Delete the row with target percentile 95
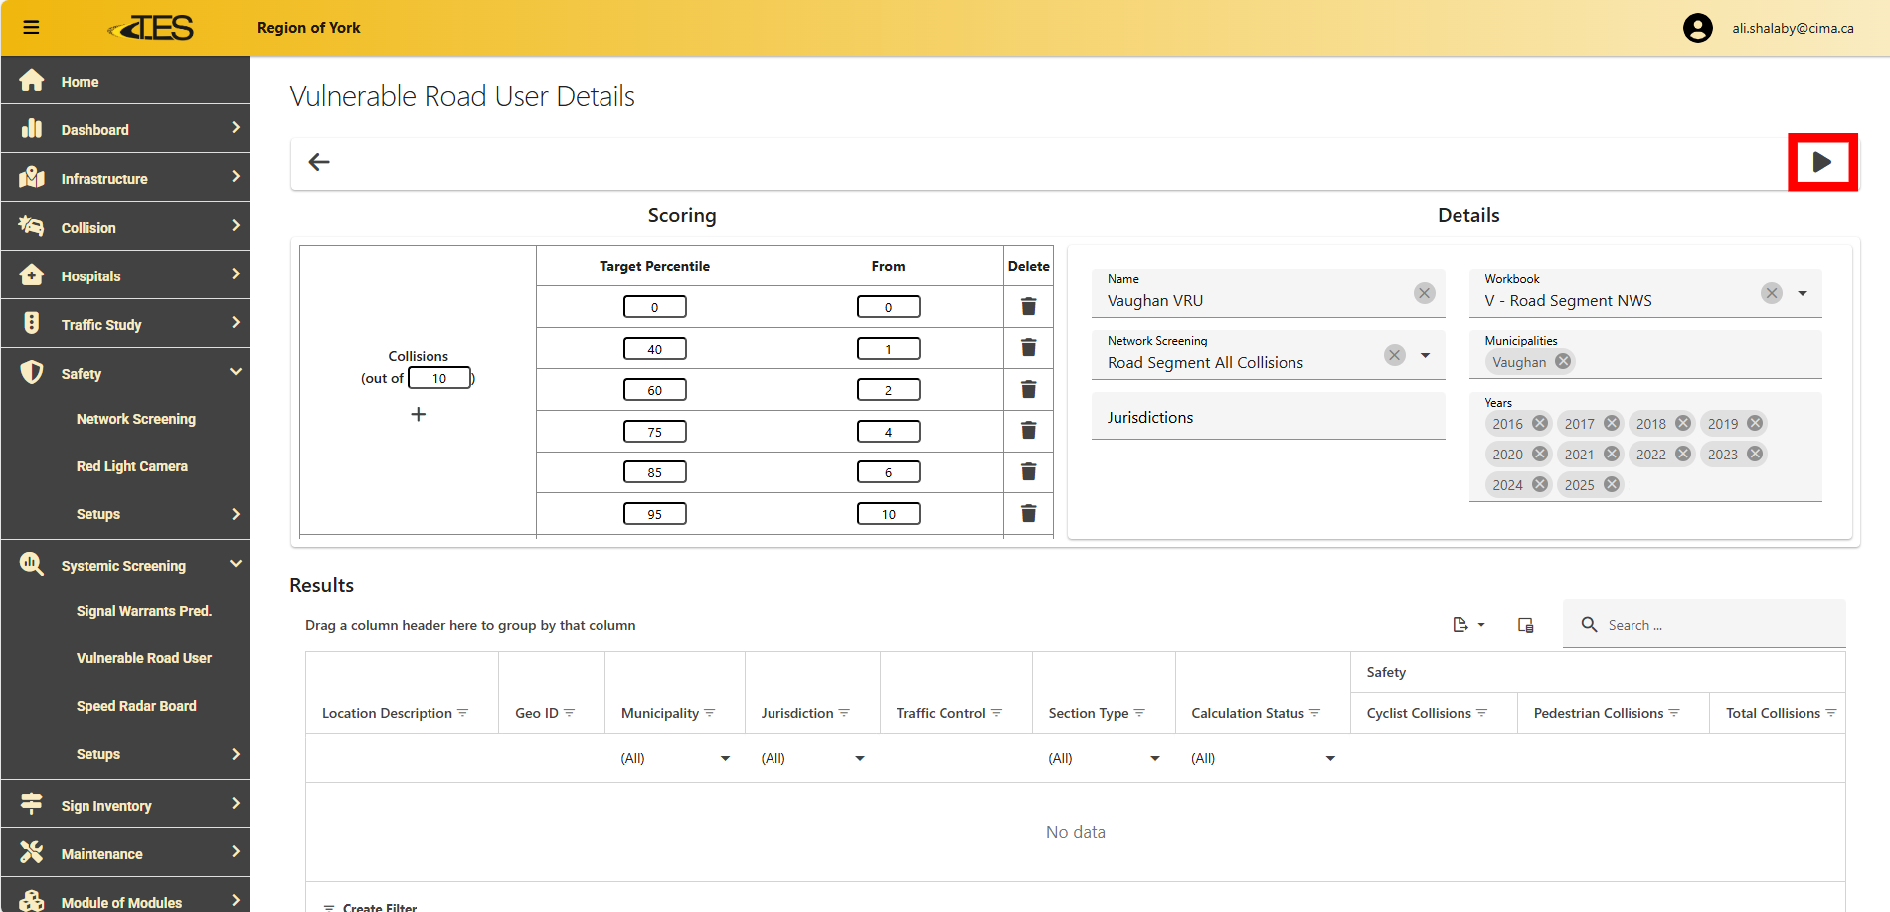Image resolution: width=1890 pixels, height=912 pixels. click(1028, 513)
